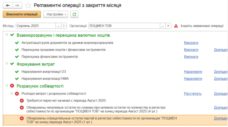This screenshot has height=127, width=228.
Task: Select row Нарахування амортизації НМА
Action: click(45, 79)
